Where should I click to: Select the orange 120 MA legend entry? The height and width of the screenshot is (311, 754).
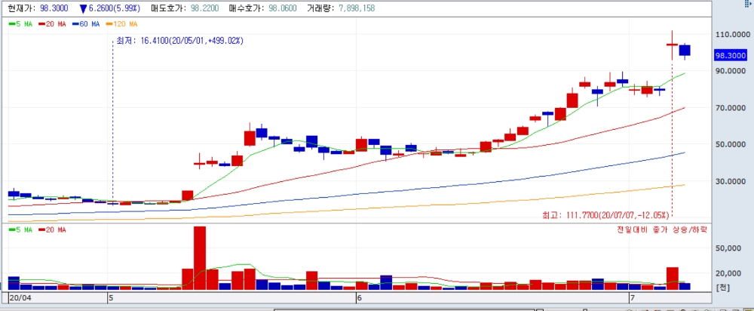pyautogui.click(x=121, y=23)
